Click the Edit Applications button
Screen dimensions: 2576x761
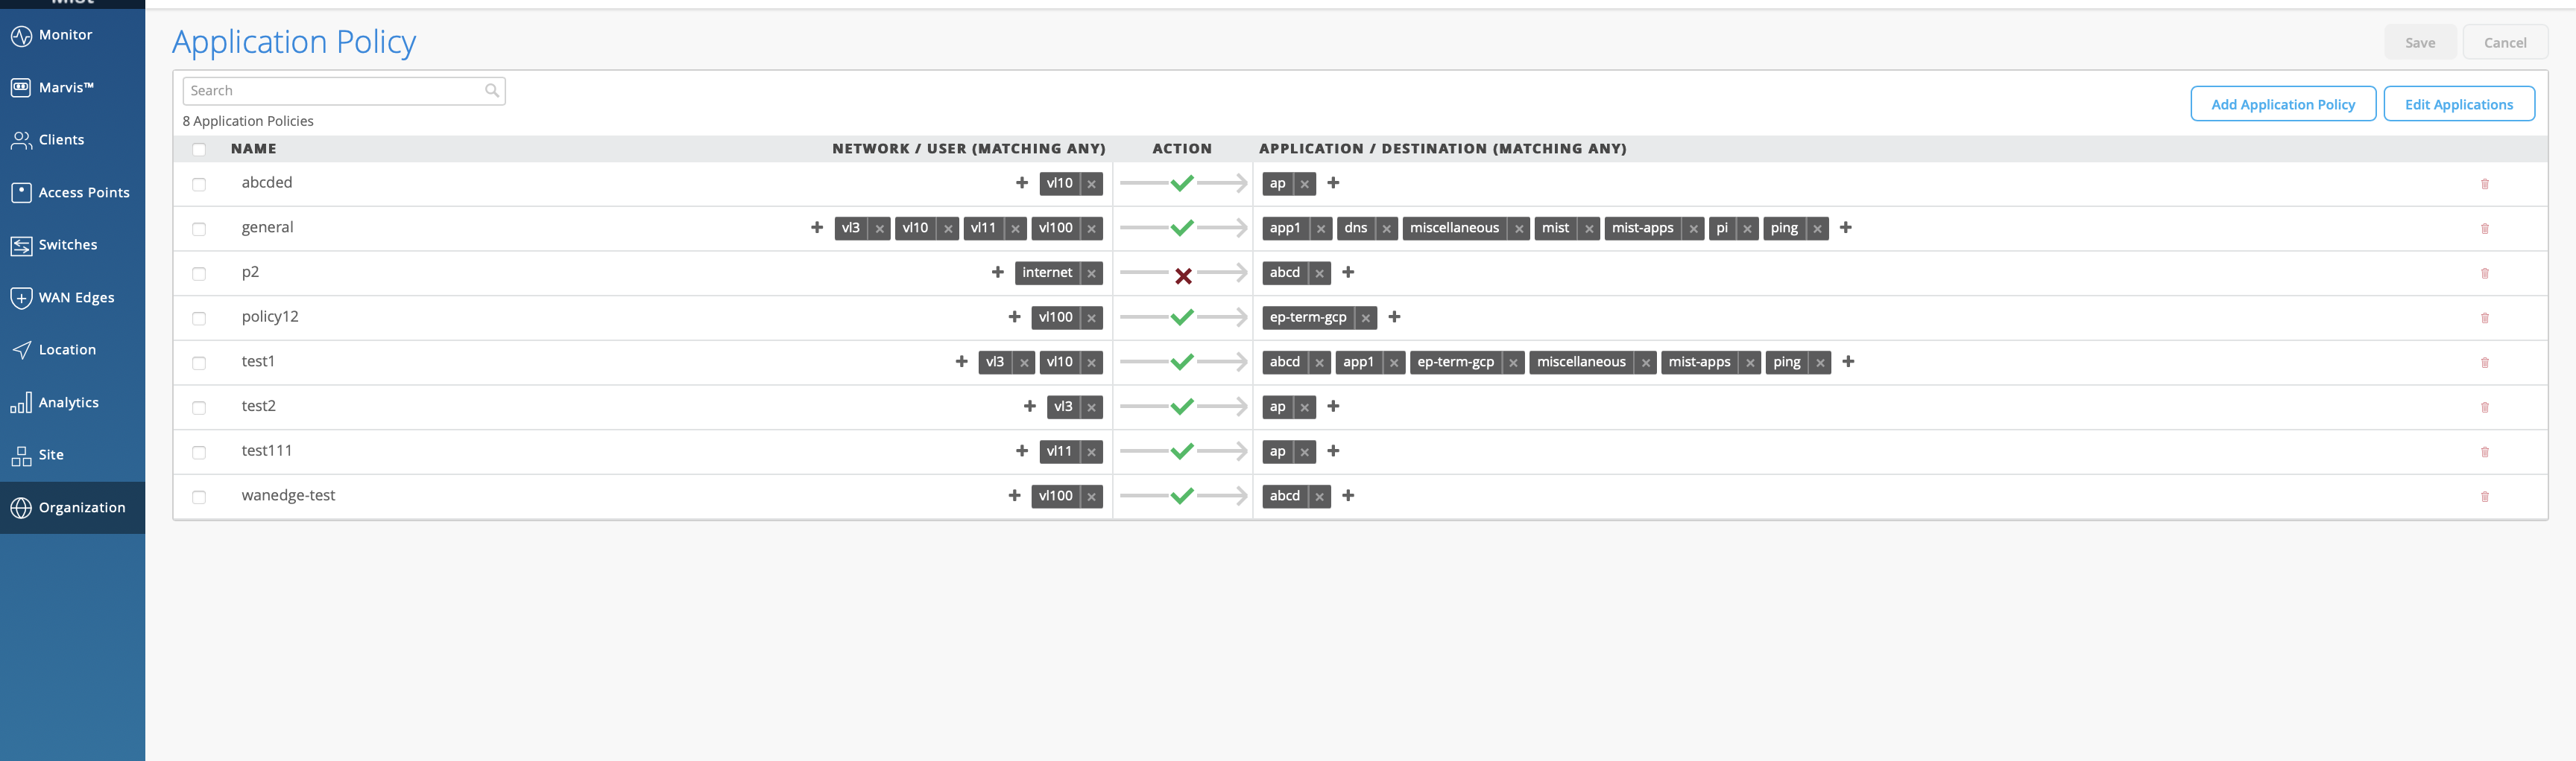click(2458, 104)
